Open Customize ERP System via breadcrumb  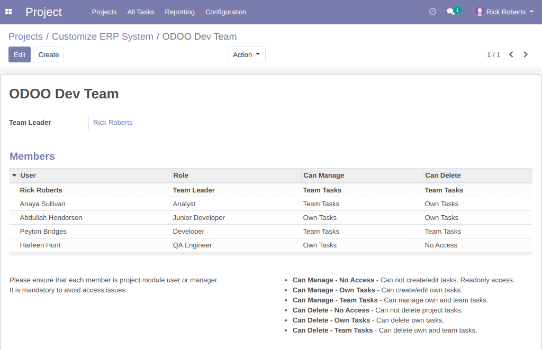103,36
